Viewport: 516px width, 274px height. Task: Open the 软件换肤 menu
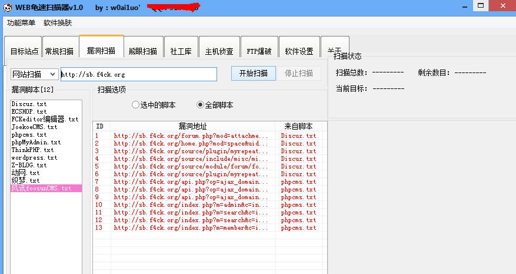coord(58,23)
